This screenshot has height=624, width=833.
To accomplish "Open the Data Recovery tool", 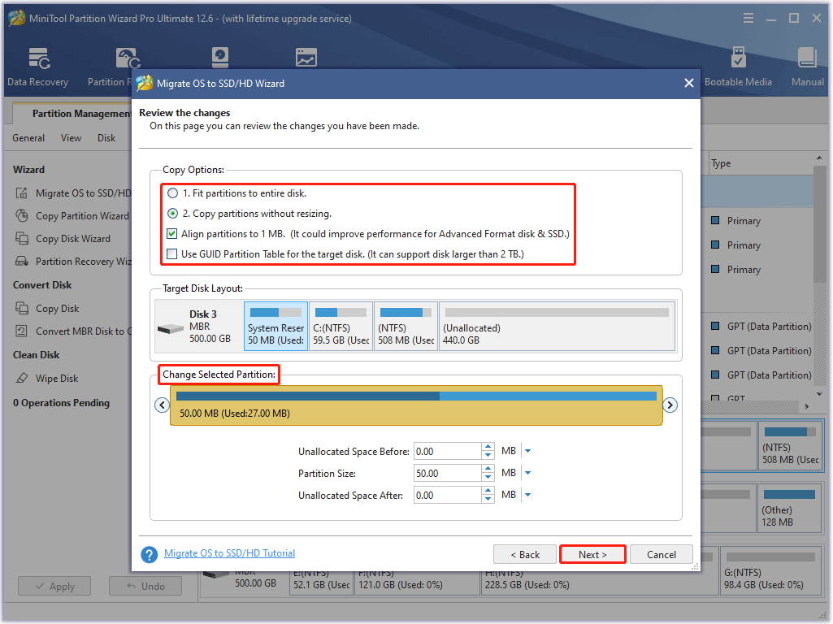I will (x=37, y=67).
